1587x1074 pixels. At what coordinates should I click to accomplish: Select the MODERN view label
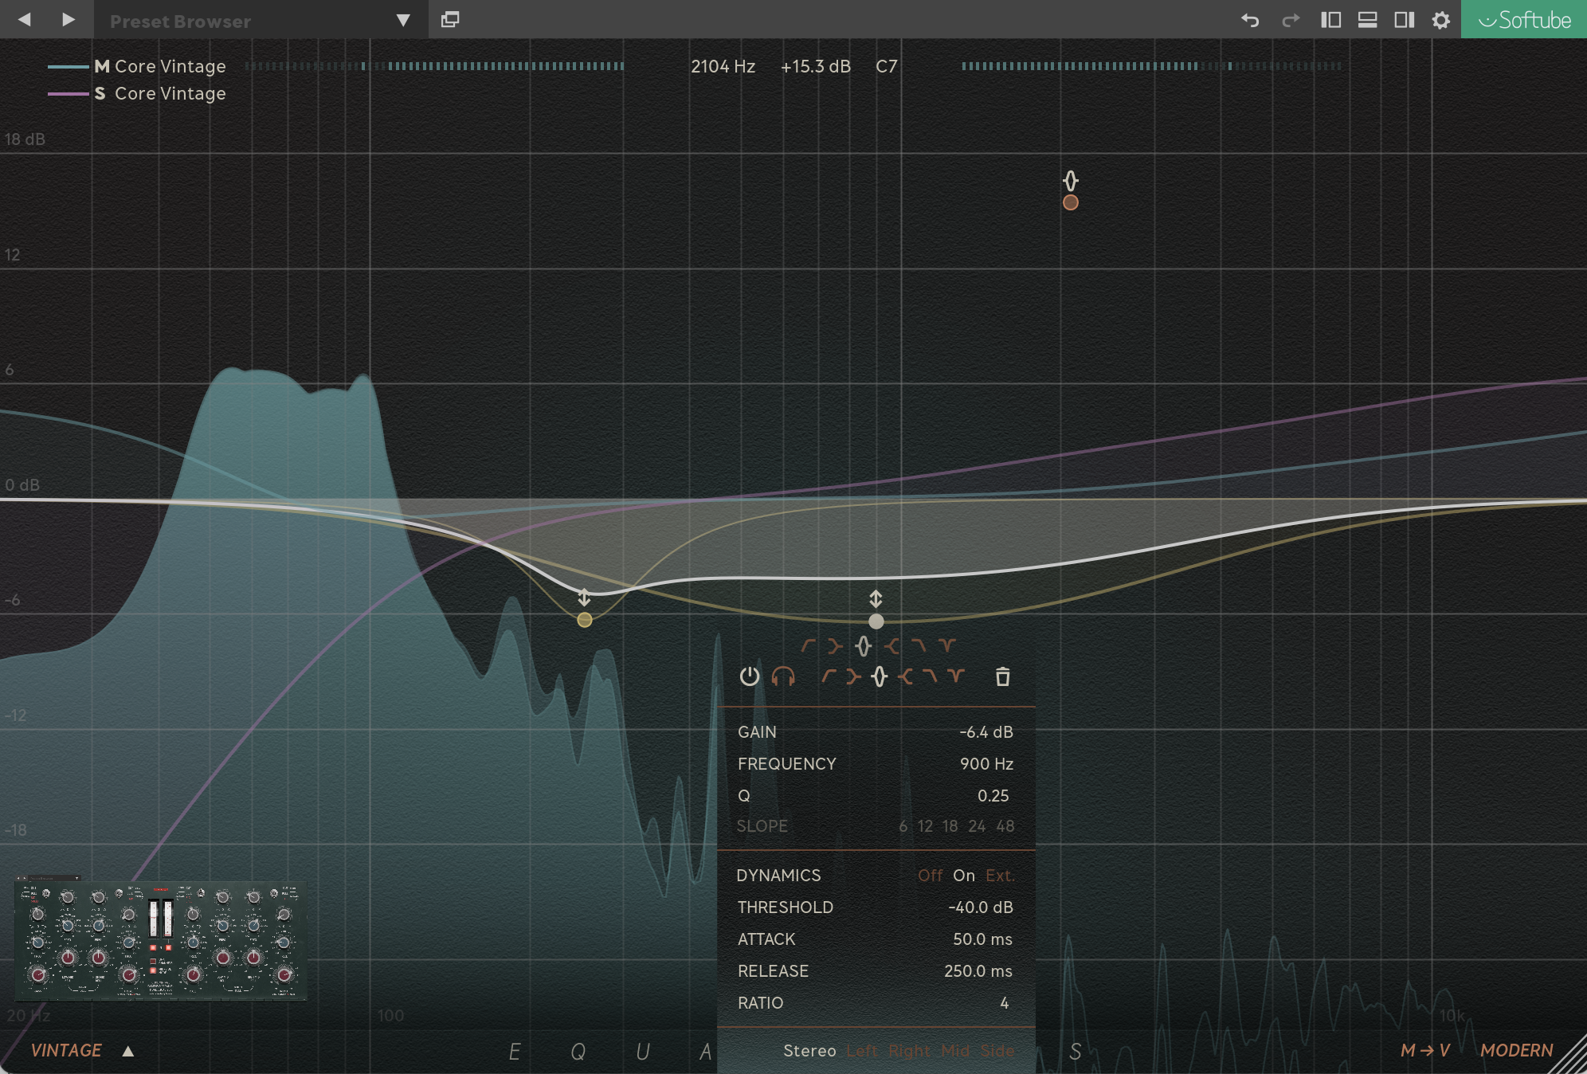click(1516, 1049)
